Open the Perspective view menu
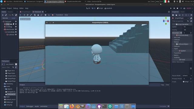194x109 pixels. coord(25,19)
